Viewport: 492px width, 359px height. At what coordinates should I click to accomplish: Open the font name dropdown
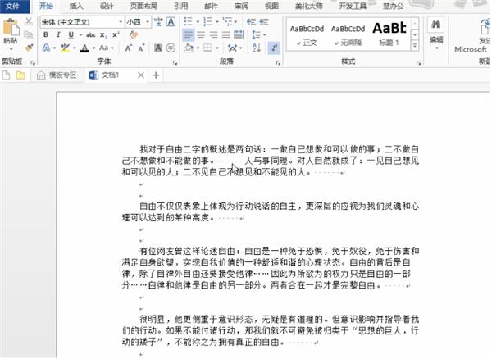click(x=121, y=22)
